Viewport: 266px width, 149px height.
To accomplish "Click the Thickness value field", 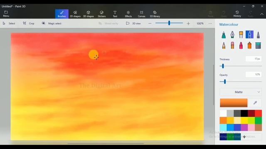I will [254, 59].
